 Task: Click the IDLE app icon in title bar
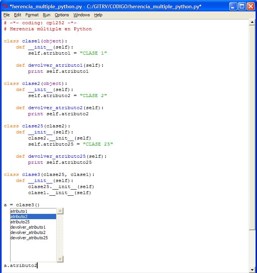[x=5, y=6]
